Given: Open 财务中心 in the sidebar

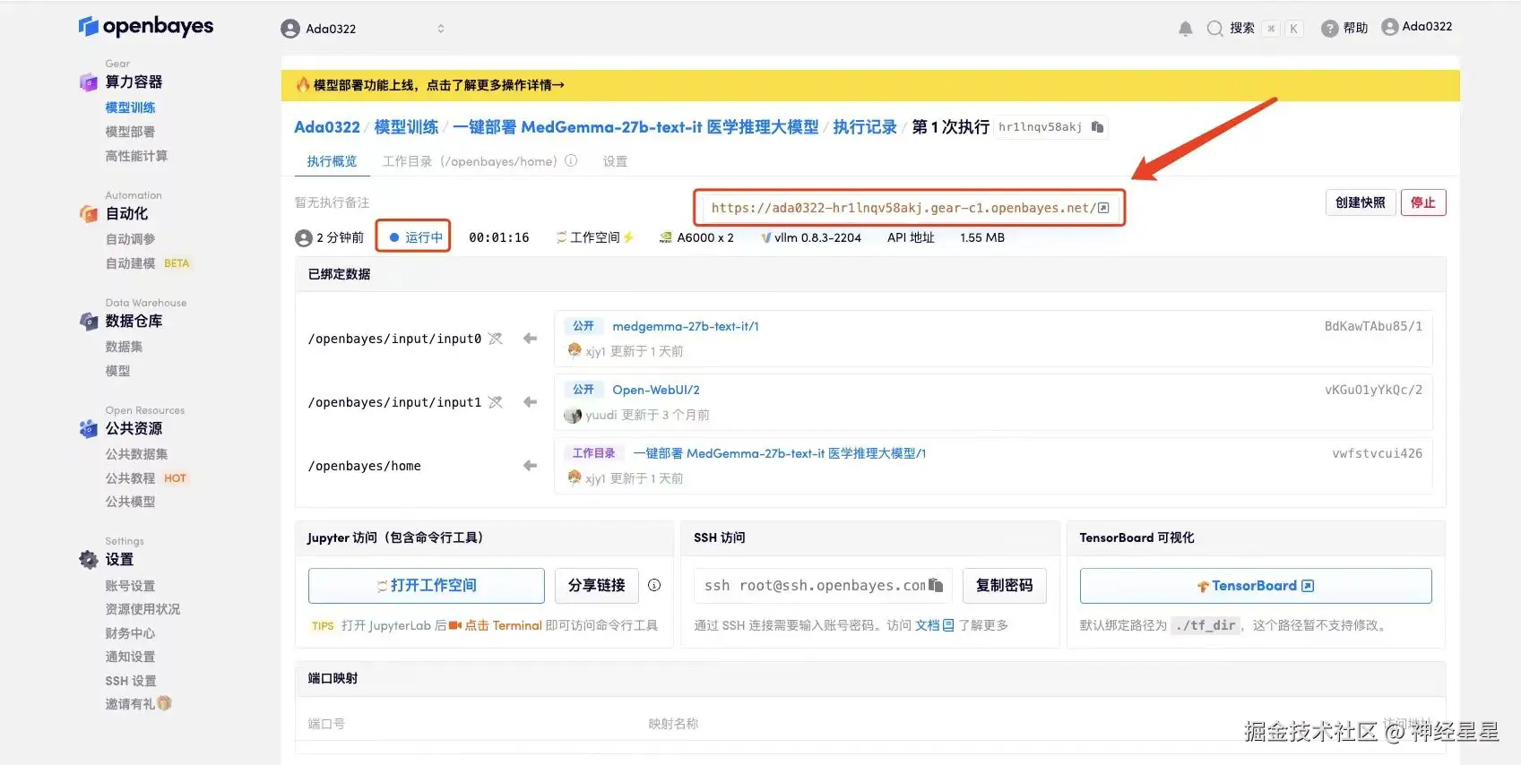Looking at the screenshot, I should [130, 633].
